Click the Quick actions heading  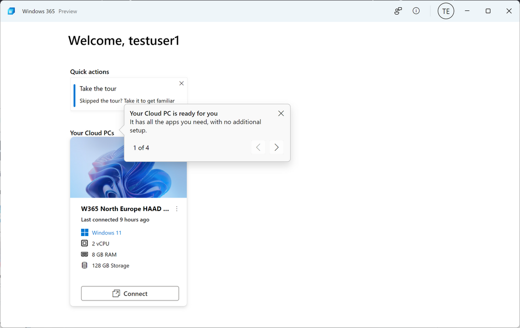89,72
